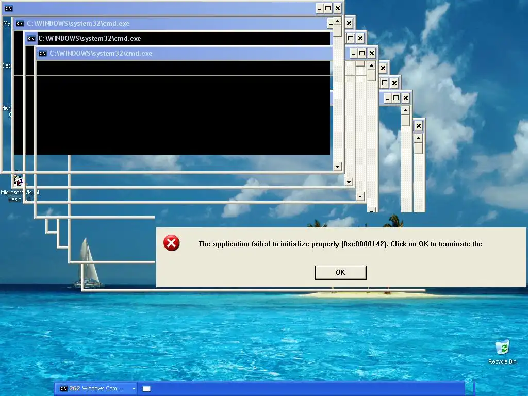Image resolution: width=528 pixels, height=396 pixels.
Task: Minimize the untitled topmost window
Action: 320,8
